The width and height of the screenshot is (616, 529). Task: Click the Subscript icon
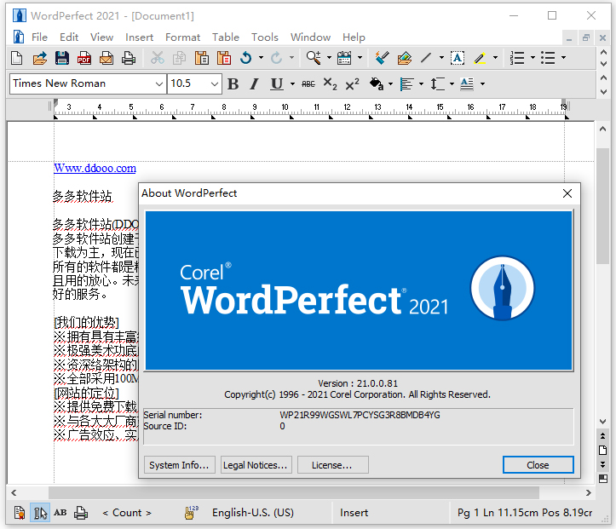[331, 83]
